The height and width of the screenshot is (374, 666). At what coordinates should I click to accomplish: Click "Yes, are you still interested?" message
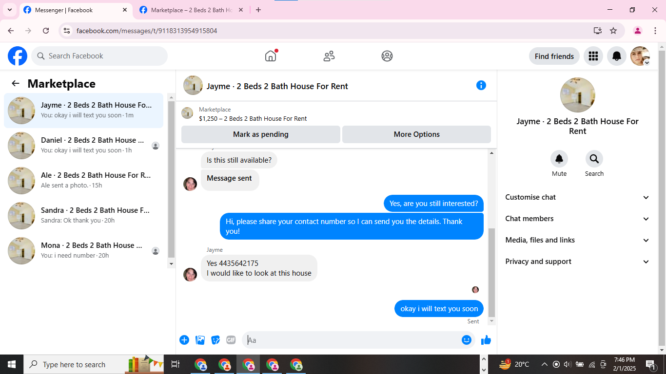433,204
